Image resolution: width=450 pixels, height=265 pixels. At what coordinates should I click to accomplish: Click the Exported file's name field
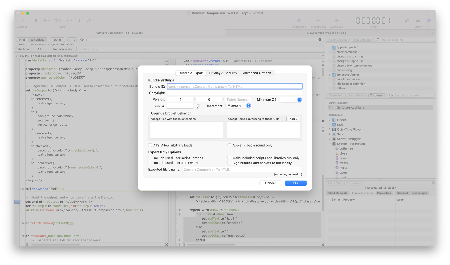(x=242, y=170)
